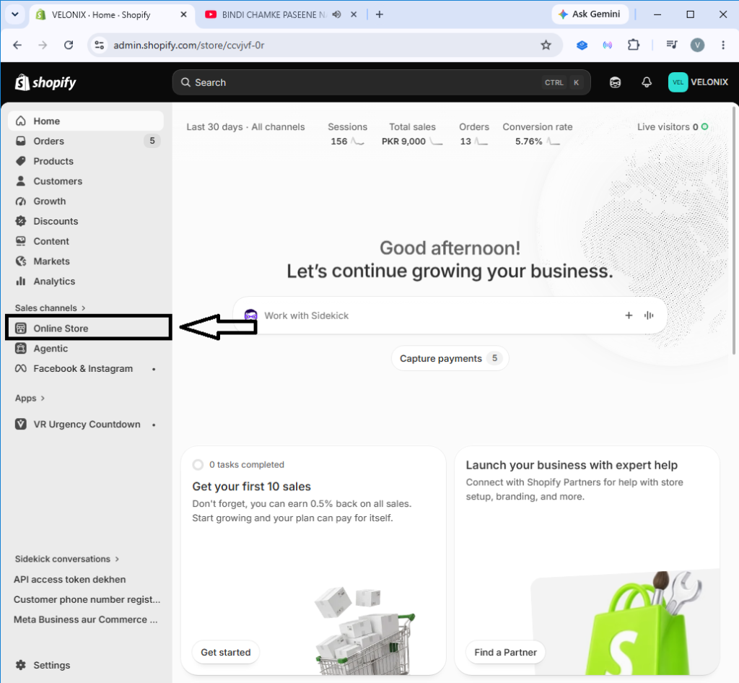The width and height of the screenshot is (739, 683).
Task: Open Live visitors view
Action: pos(673,127)
